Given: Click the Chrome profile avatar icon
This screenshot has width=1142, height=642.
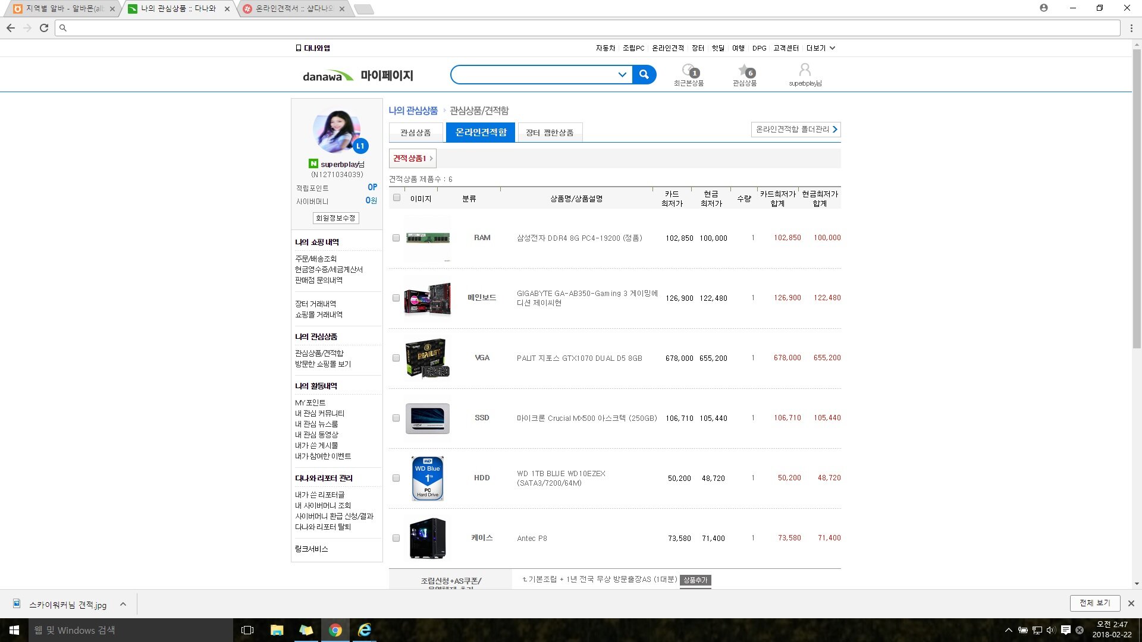Looking at the screenshot, I should [x=1044, y=8].
